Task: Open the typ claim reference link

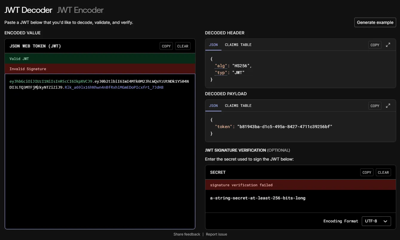Action: pos(221,73)
